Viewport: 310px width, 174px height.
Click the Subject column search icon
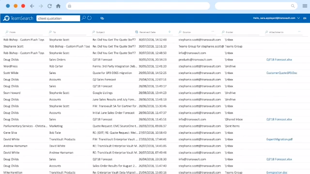(93, 32)
